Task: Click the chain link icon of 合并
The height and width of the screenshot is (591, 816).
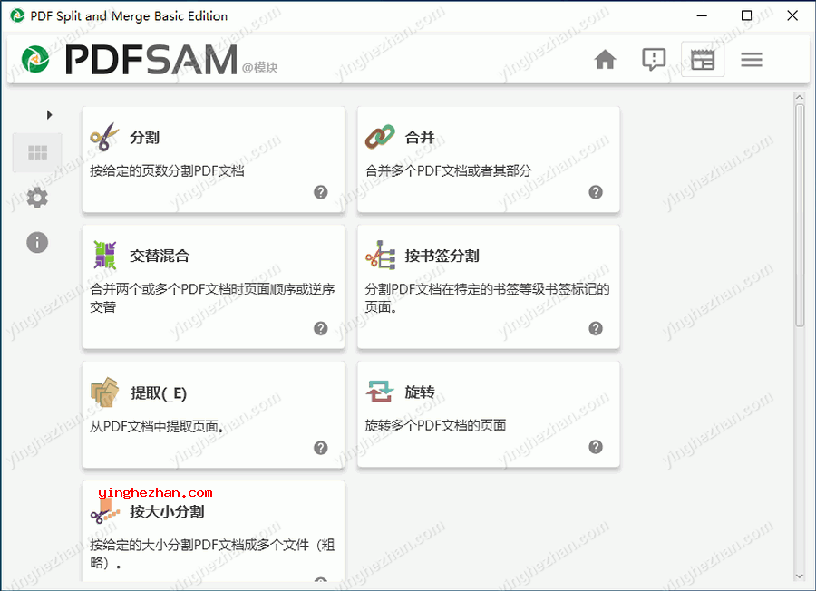Action: coord(380,137)
